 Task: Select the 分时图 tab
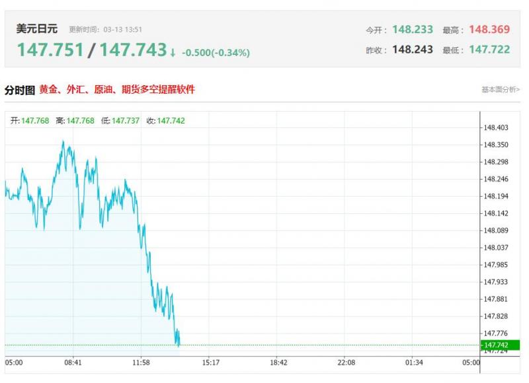coord(20,90)
